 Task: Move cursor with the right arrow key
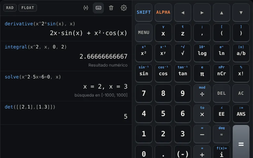202,12
